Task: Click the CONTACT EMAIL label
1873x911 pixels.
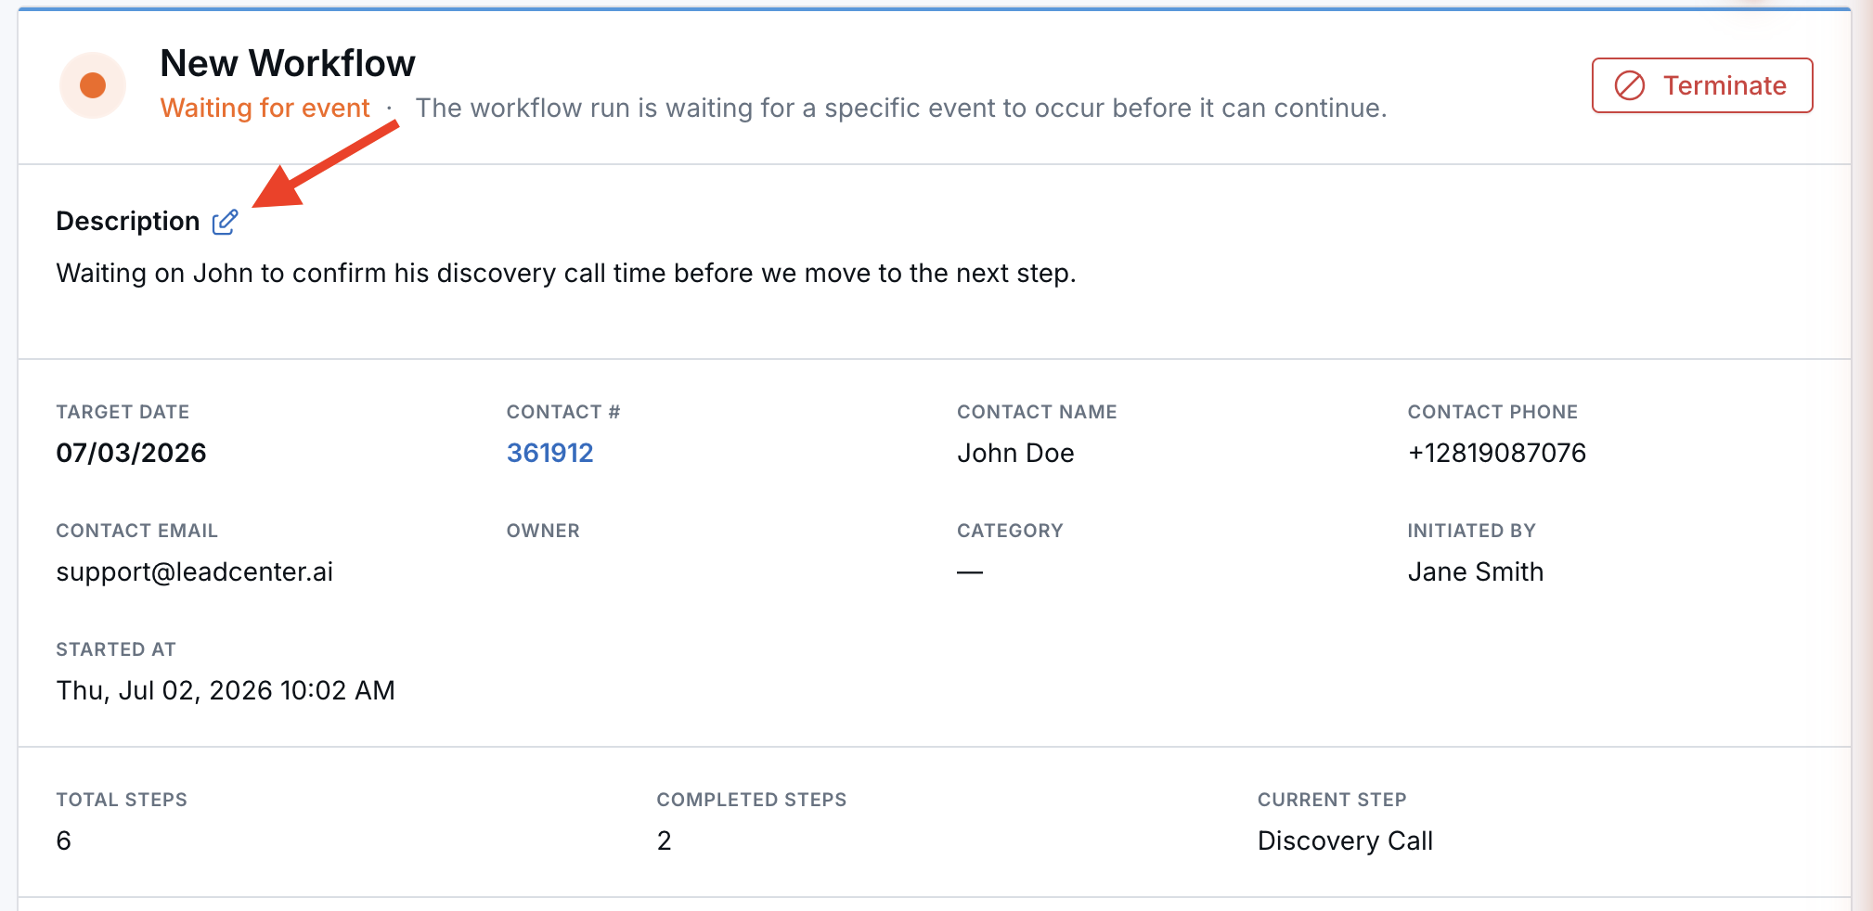Action: [x=136, y=531]
